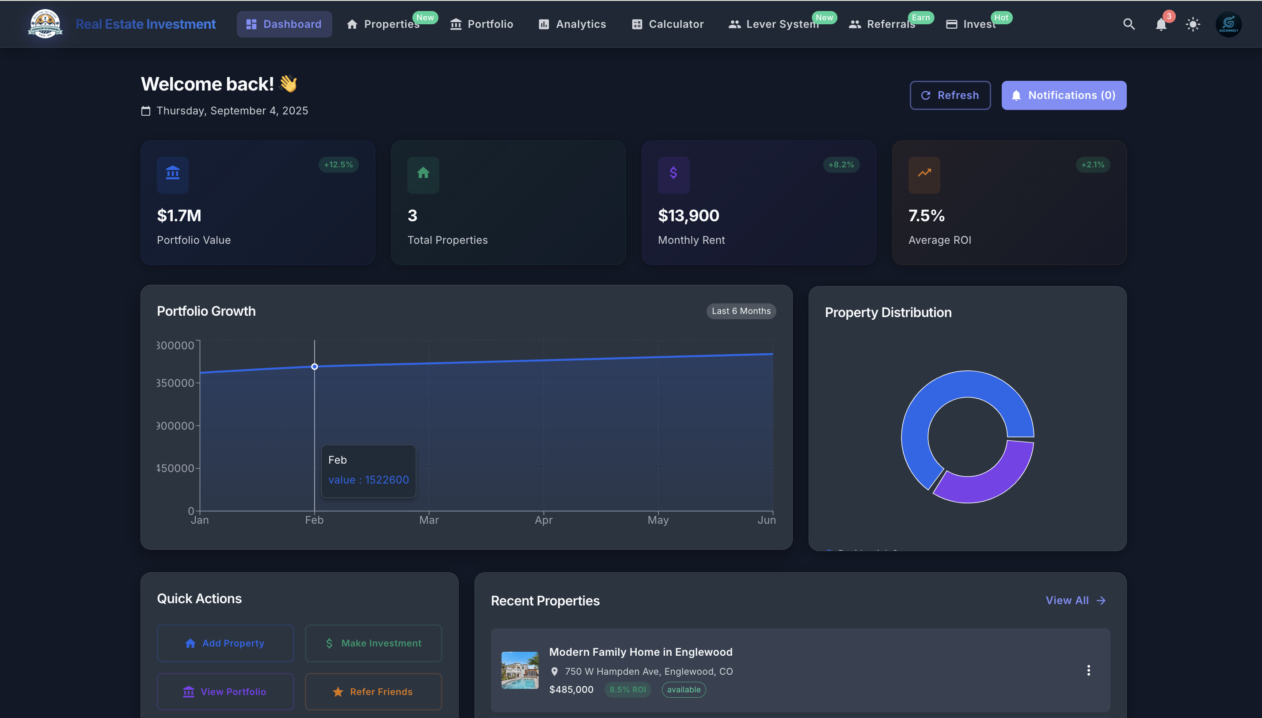Switch to the Calculator page
Screen dimensions: 1262x718
(x=667, y=24)
